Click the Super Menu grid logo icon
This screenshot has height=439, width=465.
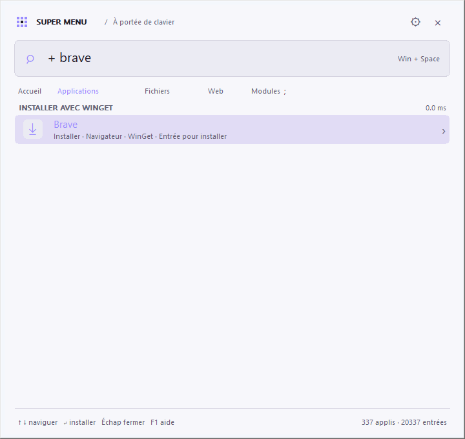(x=22, y=22)
